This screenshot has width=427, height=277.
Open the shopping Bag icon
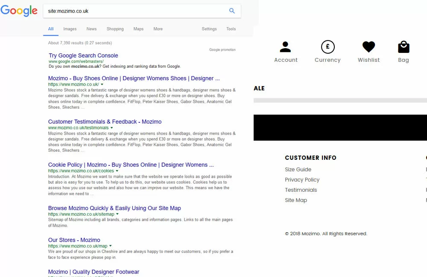403,47
